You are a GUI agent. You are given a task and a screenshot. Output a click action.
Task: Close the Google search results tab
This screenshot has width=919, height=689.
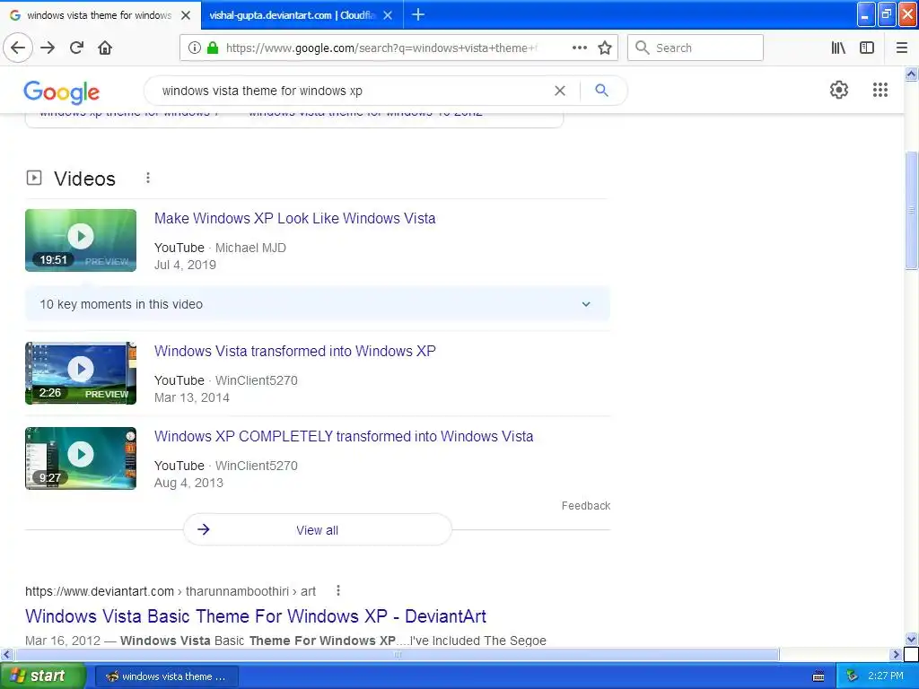pyautogui.click(x=186, y=15)
